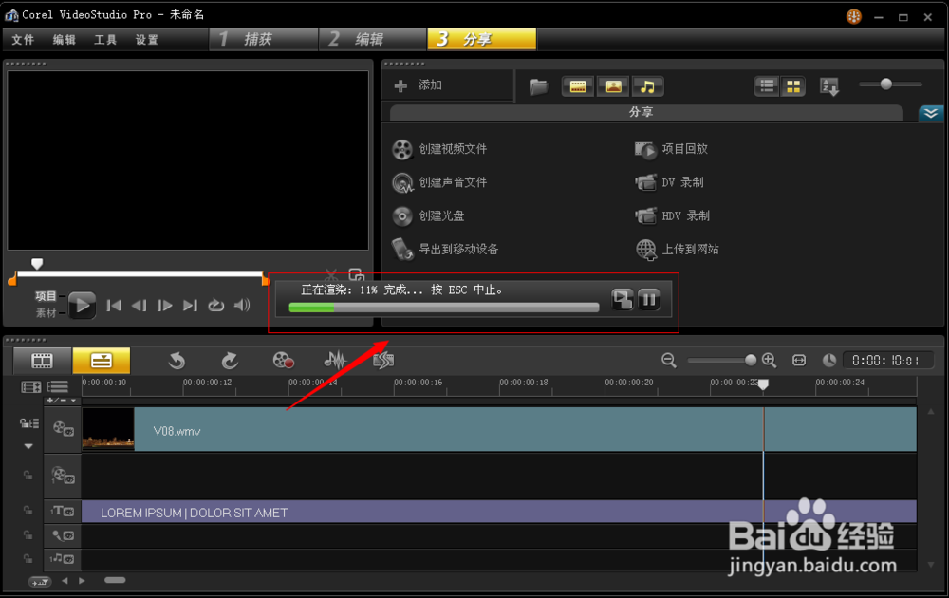Click the timeline zoom slider knob
The width and height of the screenshot is (949, 598).
(751, 360)
